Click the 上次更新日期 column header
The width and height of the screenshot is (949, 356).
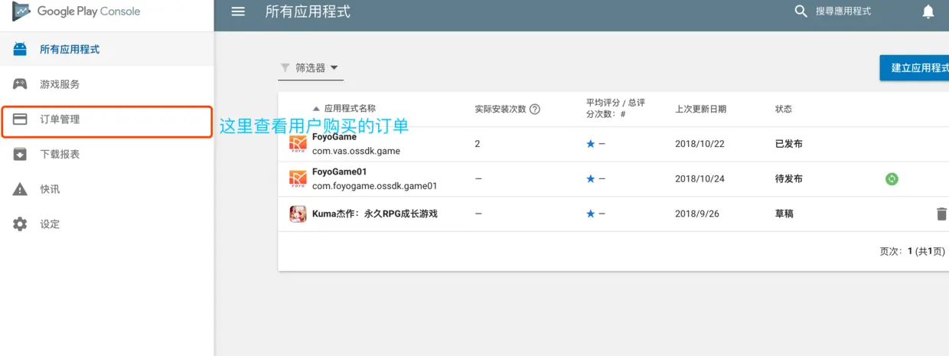[x=701, y=109]
